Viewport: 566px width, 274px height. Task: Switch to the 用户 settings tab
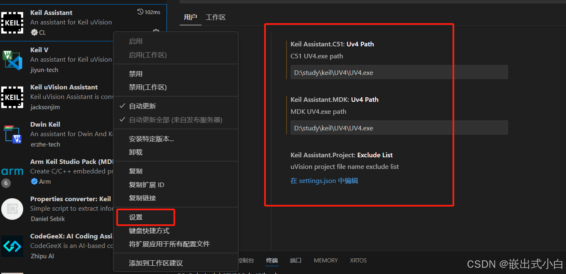tap(190, 17)
